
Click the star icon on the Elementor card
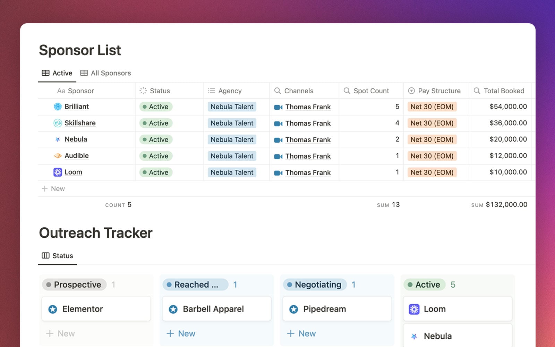click(x=53, y=308)
